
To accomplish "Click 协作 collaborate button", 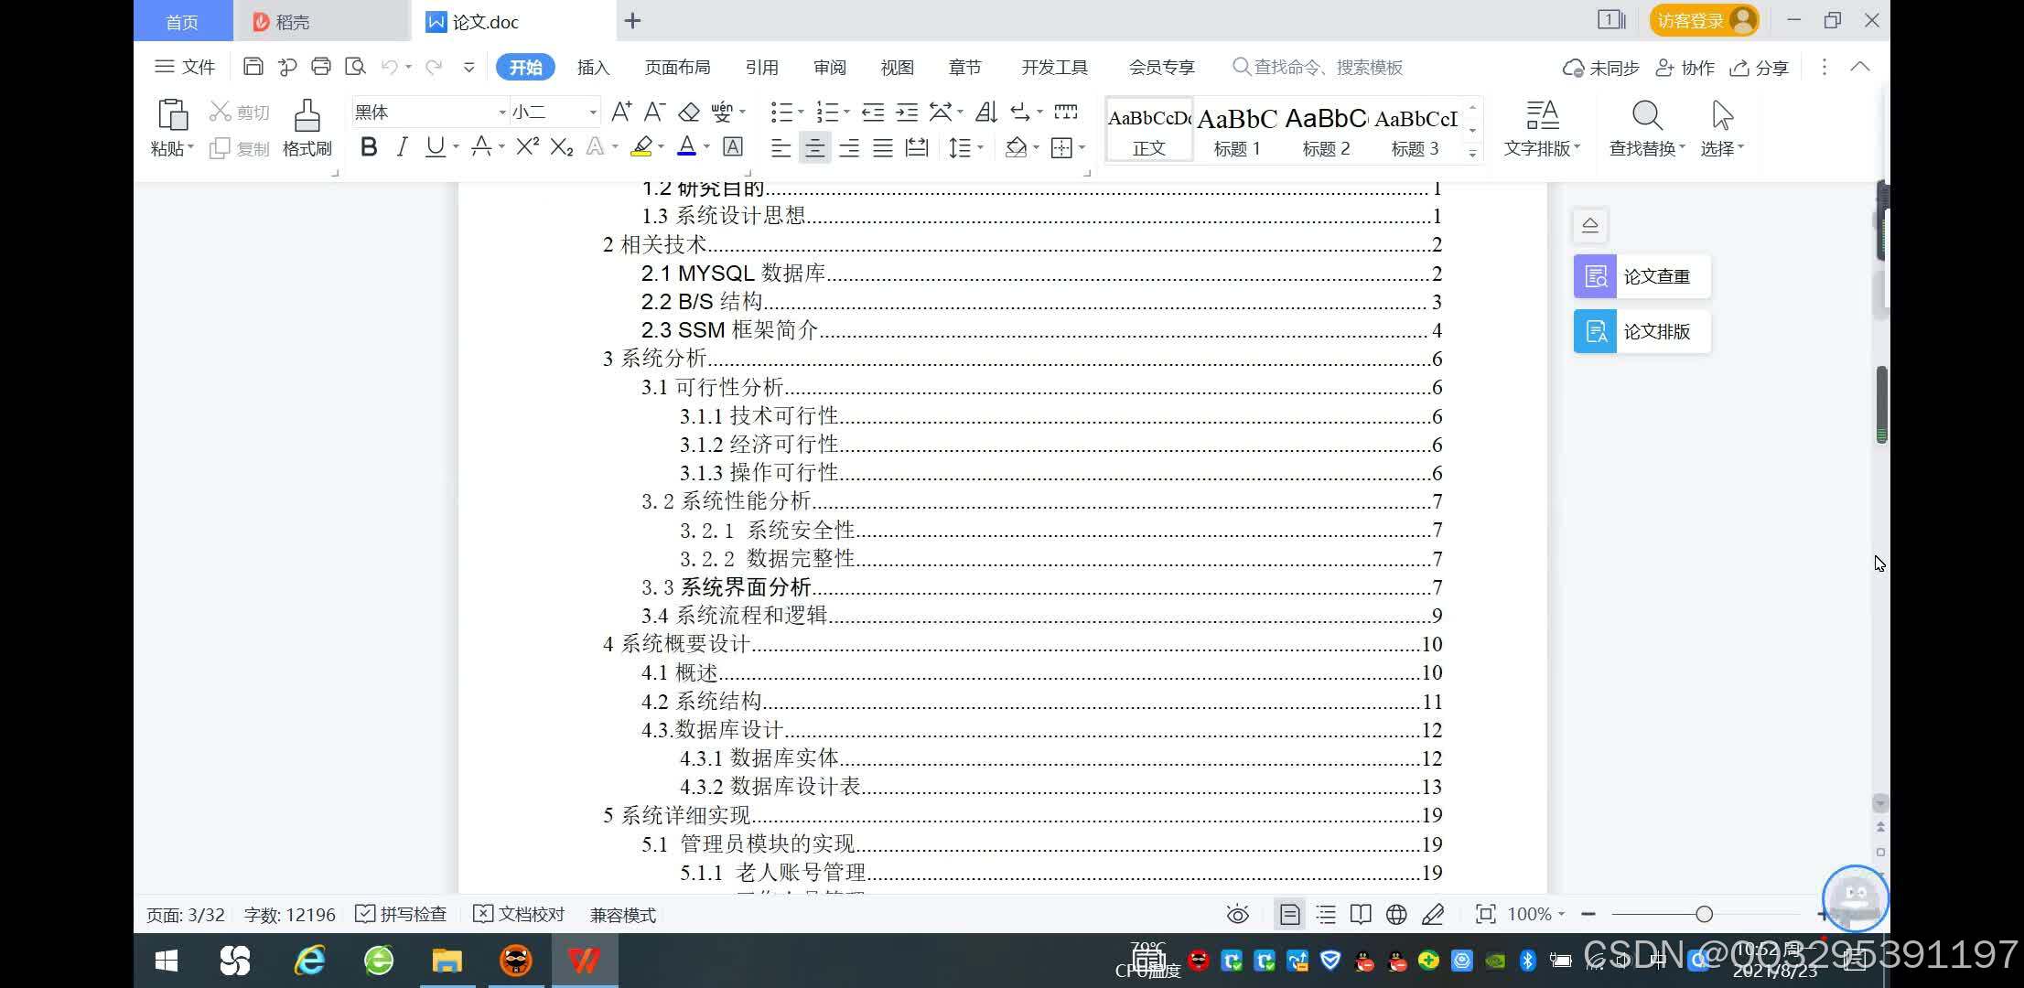I will (x=1685, y=68).
